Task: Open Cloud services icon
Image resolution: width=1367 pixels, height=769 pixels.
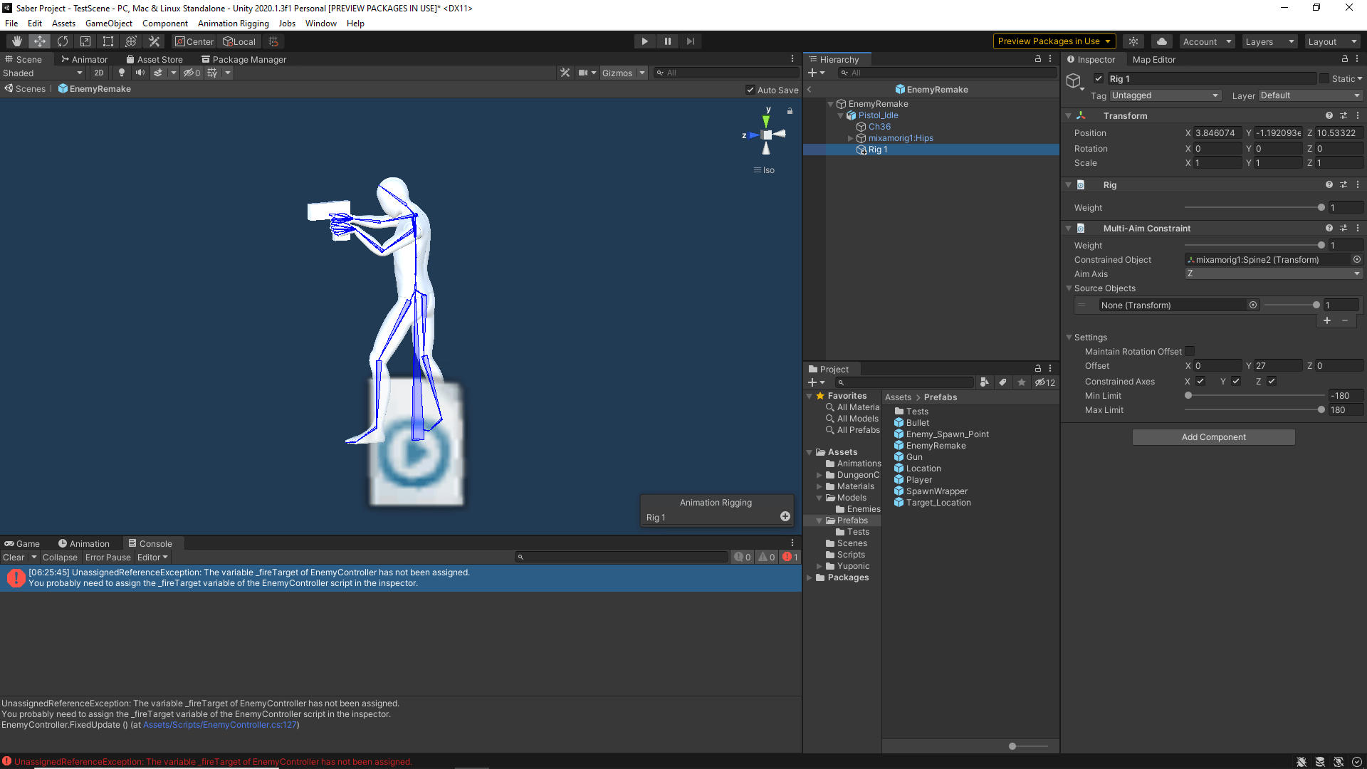Action: pyautogui.click(x=1162, y=41)
